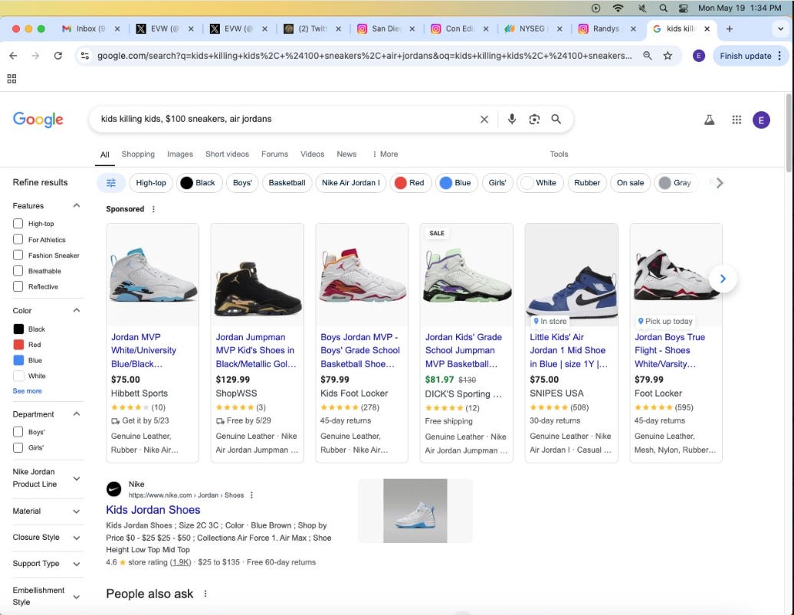Screen dimensions: 794x615
Task: Clear search with the X icon
Action: click(484, 119)
